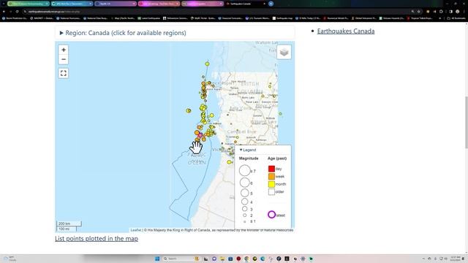Open the Tropical Tidbits bookmark

click(419, 18)
